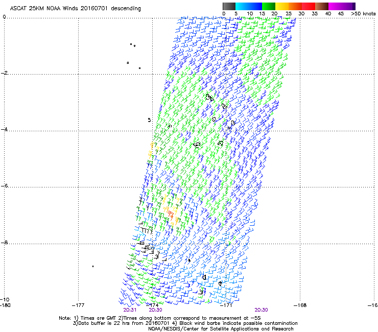Click the '-2' latitude axis label
The image size is (378, 332).
click(4, 73)
